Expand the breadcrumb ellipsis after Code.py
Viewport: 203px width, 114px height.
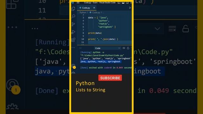(x=103, y=13)
